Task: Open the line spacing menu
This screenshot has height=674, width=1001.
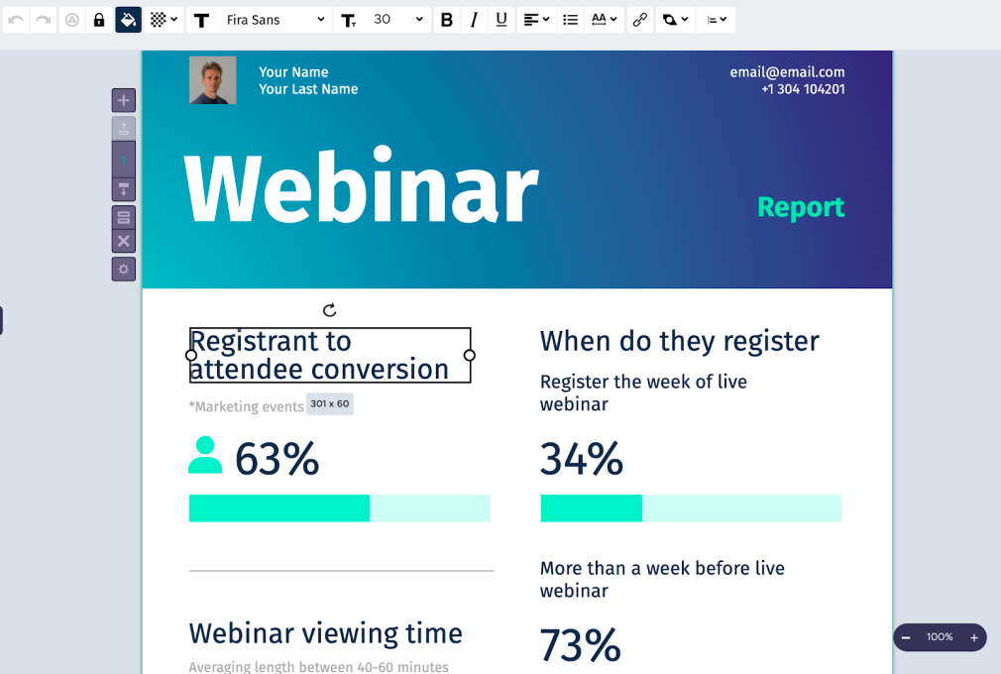Action: click(716, 20)
